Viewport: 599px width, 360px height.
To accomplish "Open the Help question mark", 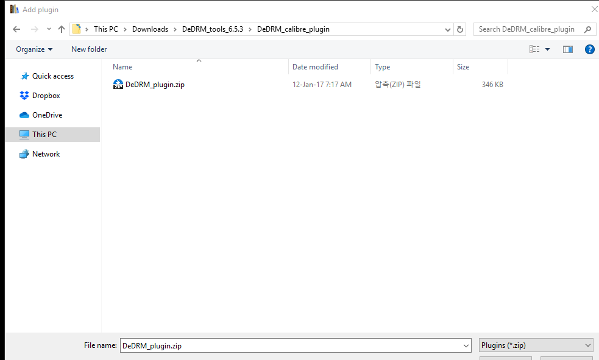I will (x=589, y=49).
